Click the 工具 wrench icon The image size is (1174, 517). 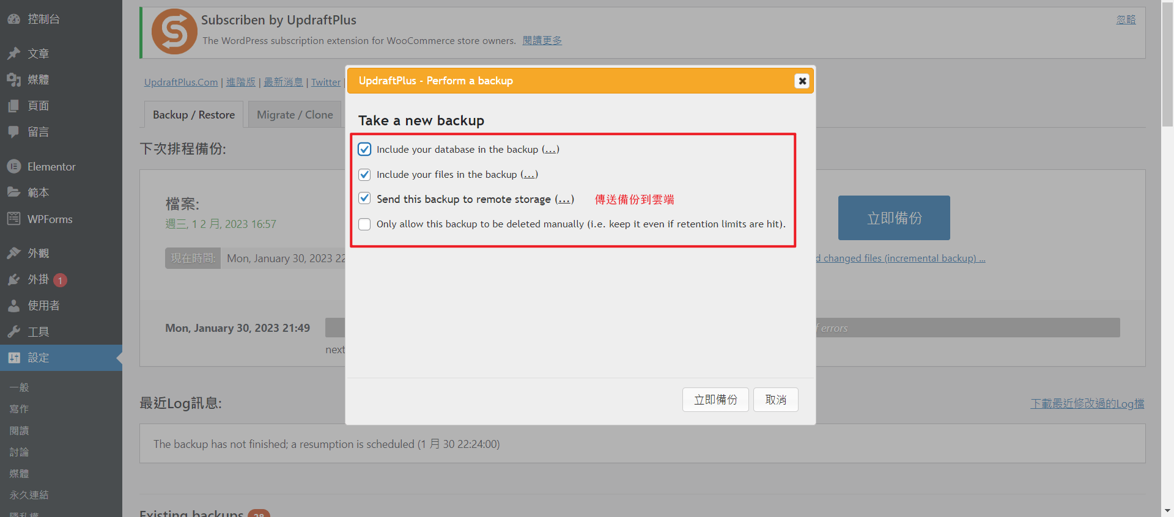pos(14,332)
